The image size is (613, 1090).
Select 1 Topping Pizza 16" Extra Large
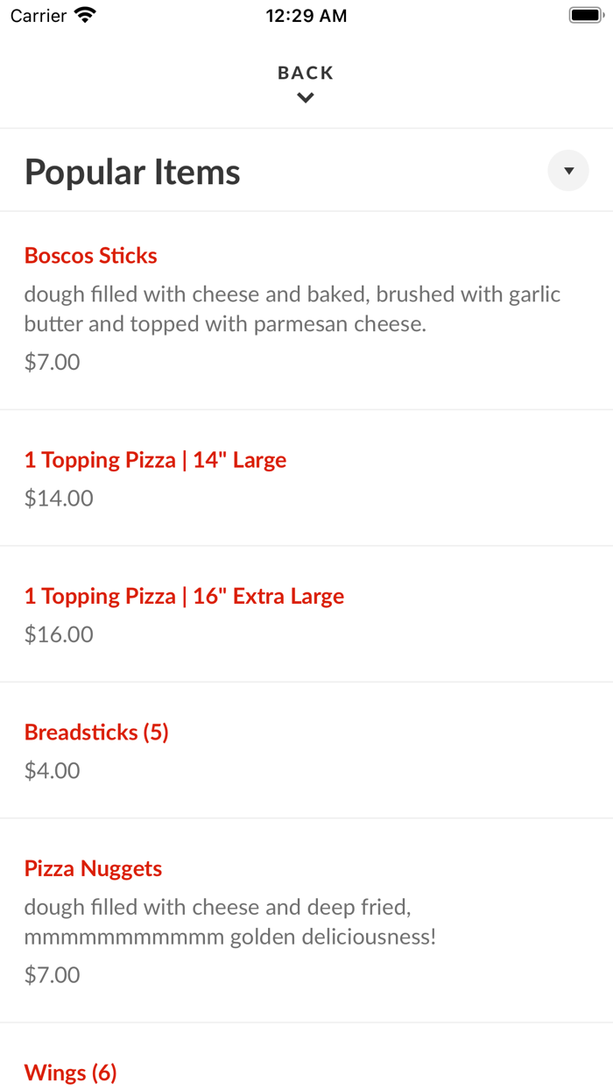coord(184,595)
